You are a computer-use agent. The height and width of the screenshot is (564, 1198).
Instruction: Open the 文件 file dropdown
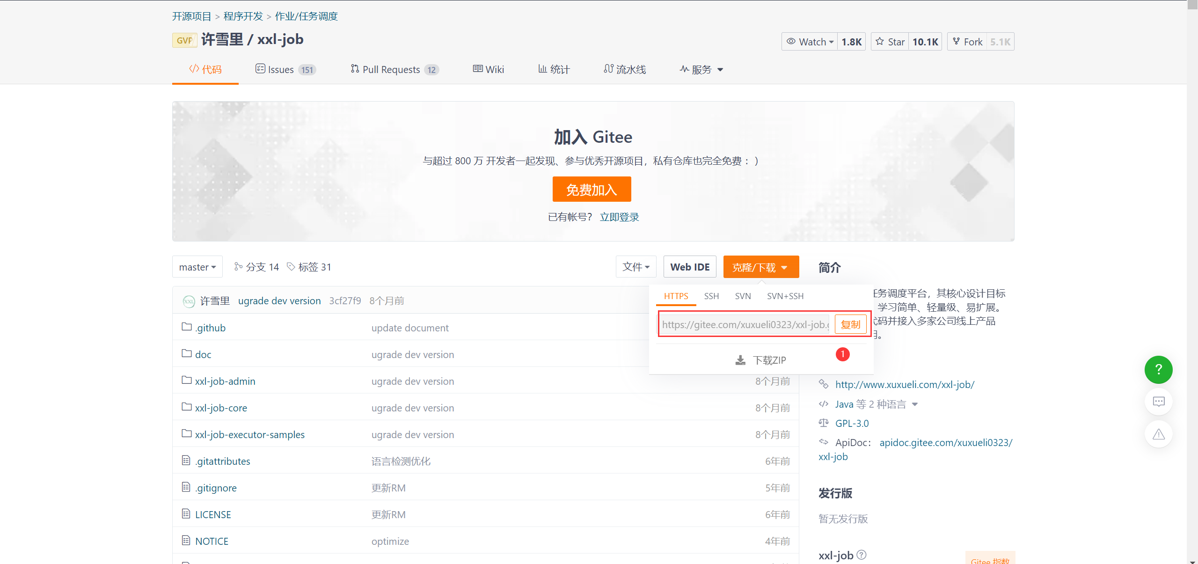click(x=636, y=267)
